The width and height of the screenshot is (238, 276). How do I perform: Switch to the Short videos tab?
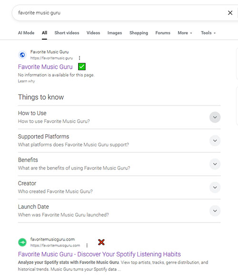67,33
